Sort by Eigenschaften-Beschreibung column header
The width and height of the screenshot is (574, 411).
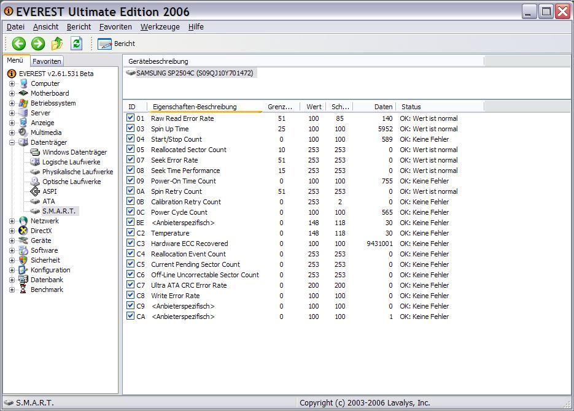[205, 107]
